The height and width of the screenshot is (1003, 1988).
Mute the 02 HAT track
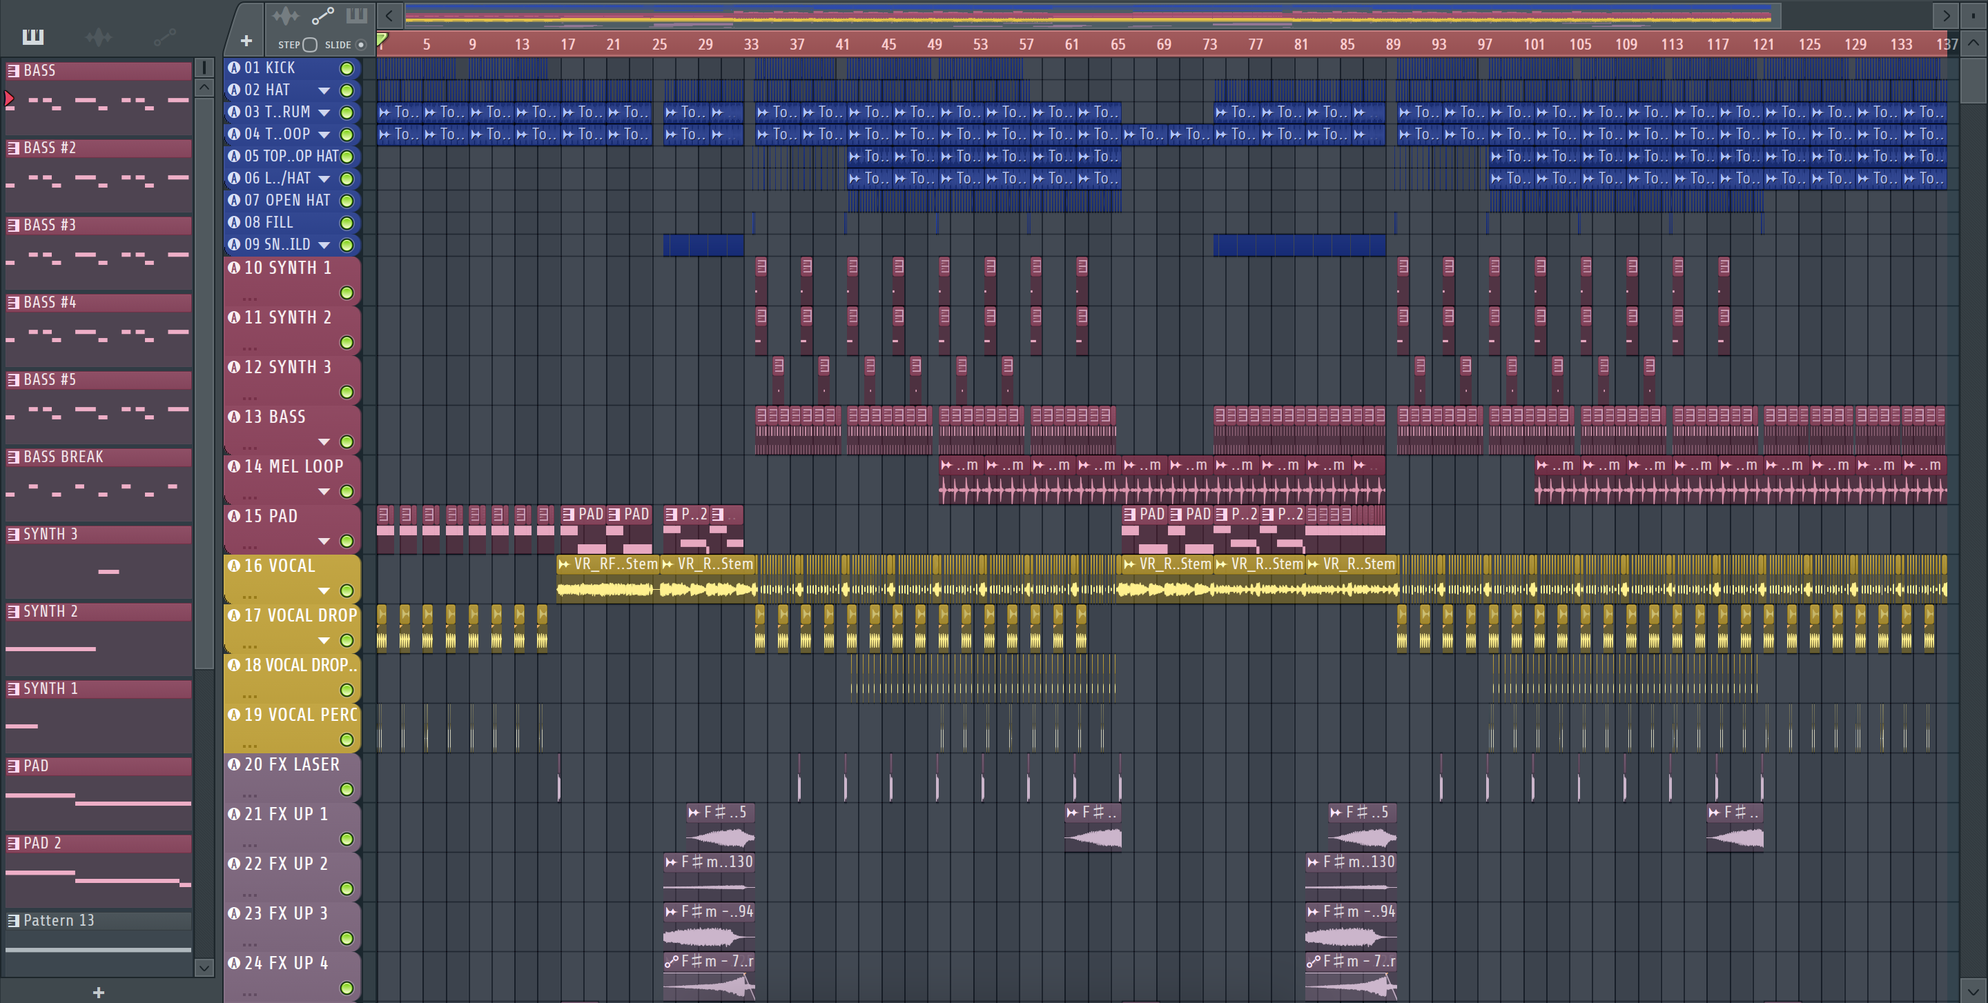(x=347, y=91)
